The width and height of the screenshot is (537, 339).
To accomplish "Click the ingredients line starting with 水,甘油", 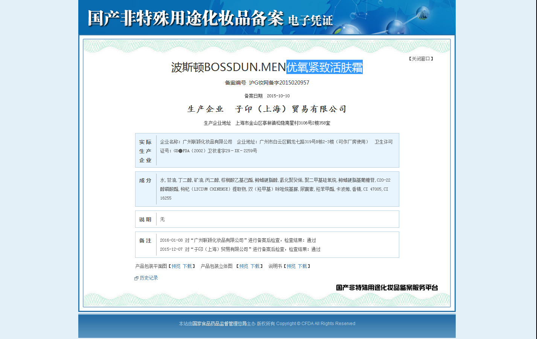I will [275, 180].
